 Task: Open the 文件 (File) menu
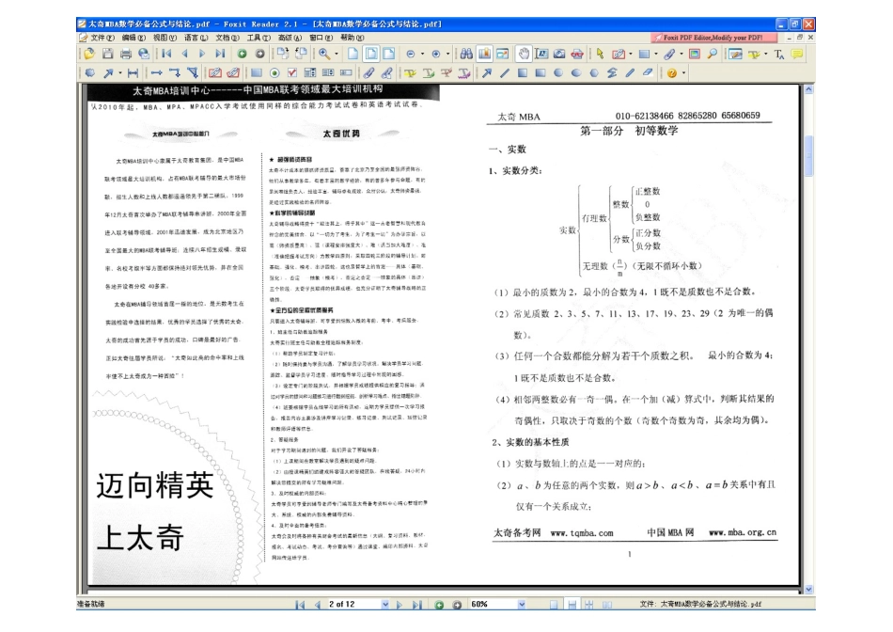[x=102, y=38]
